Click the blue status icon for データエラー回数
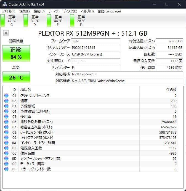This screenshot has height=191, width=186. (6, 164)
